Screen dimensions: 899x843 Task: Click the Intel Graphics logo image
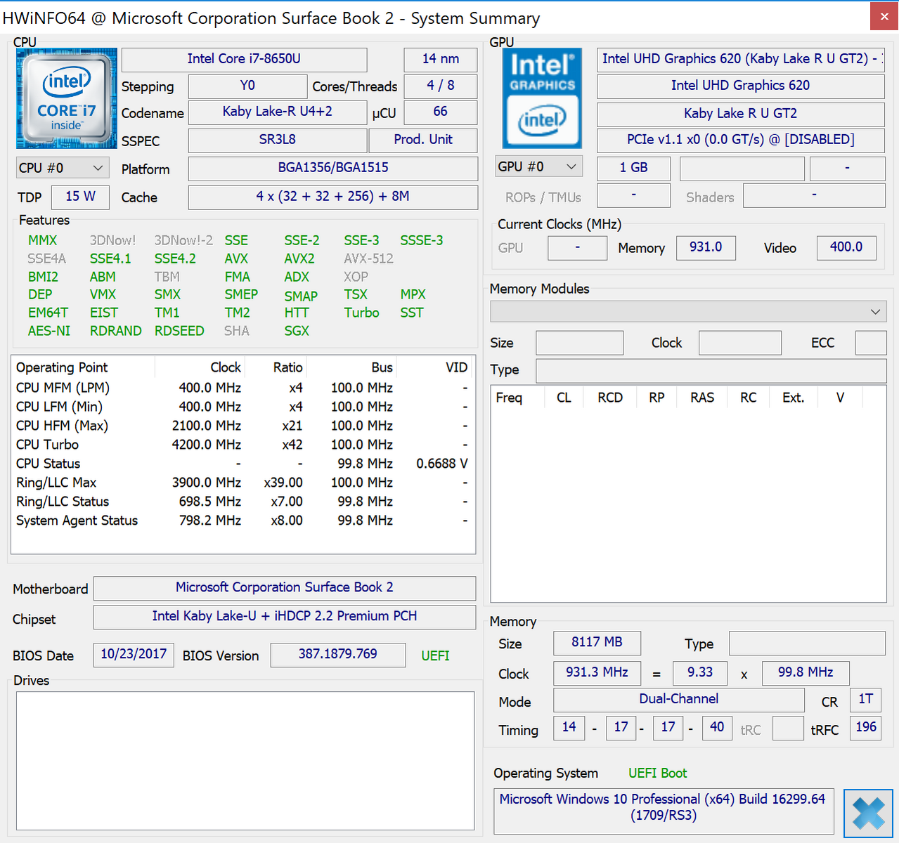542,98
